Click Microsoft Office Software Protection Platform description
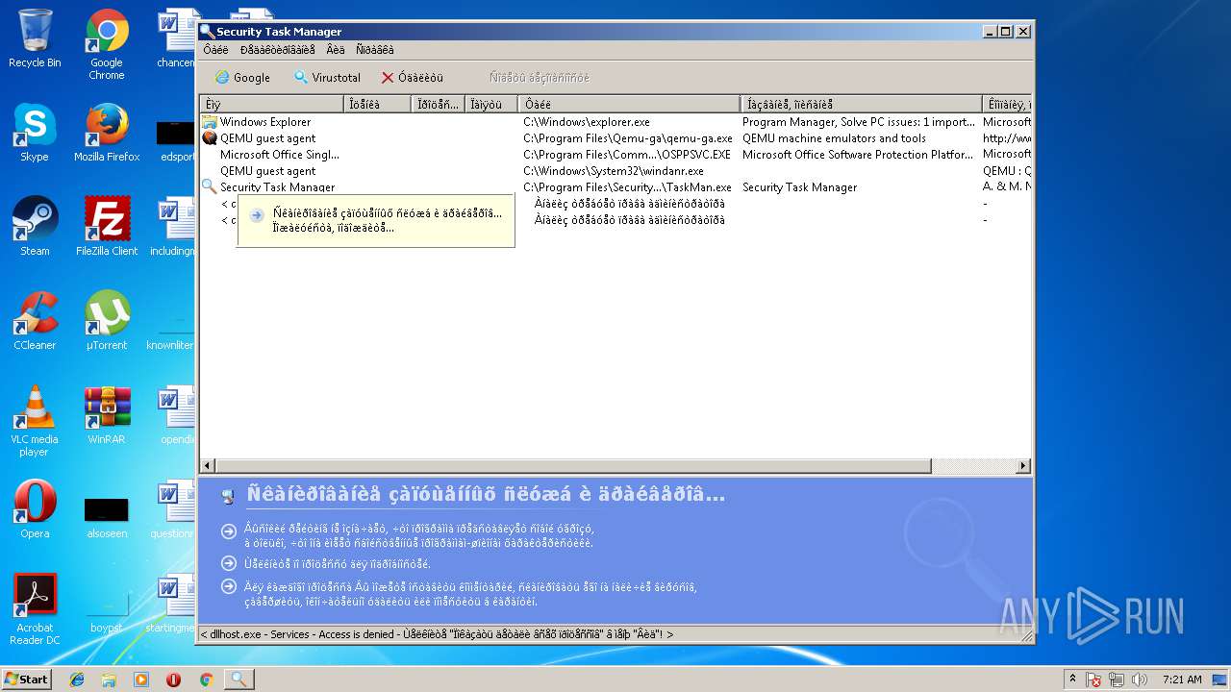The height and width of the screenshot is (692, 1231). coord(858,155)
